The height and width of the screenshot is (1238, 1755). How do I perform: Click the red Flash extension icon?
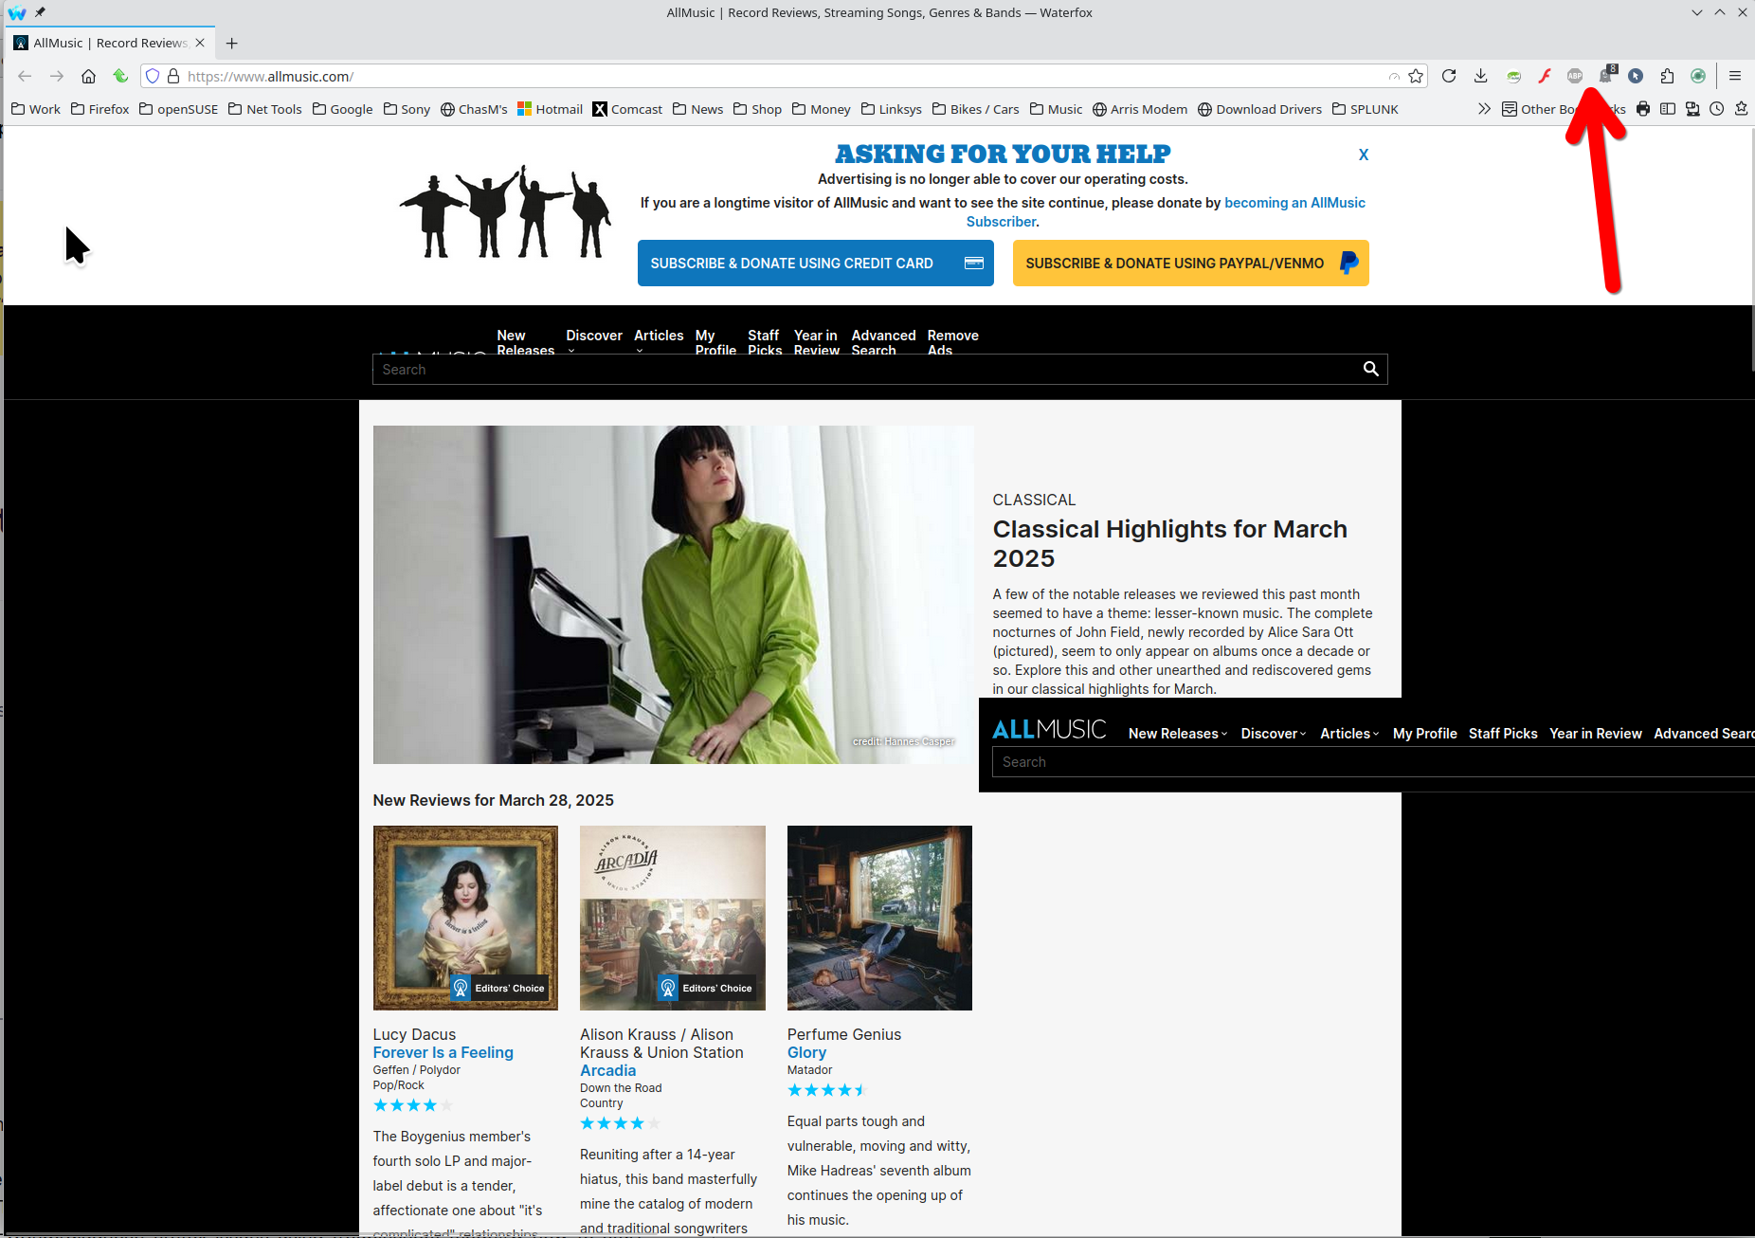1545,76
